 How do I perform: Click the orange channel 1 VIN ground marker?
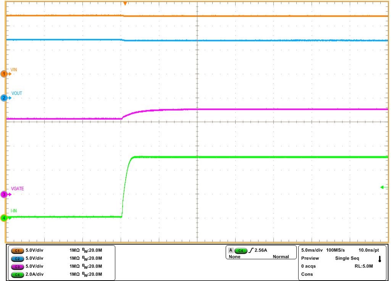[5, 74]
